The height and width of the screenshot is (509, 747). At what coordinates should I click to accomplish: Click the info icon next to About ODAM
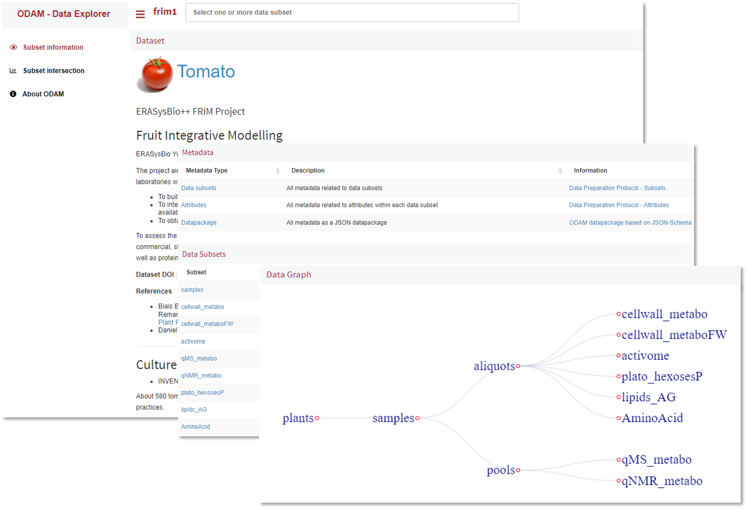pyautogui.click(x=13, y=94)
